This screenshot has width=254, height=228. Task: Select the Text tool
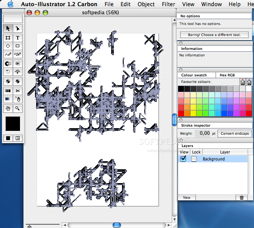pos(18,38)
